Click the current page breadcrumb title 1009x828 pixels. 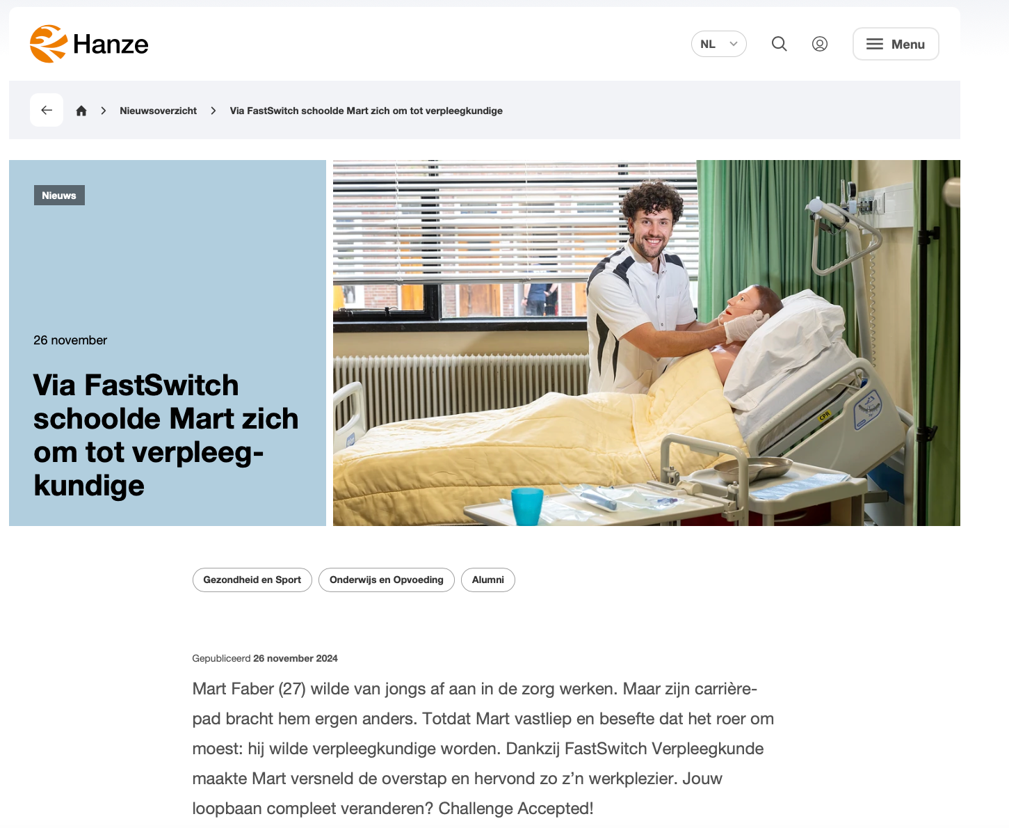pyautogui.click(x=366, y=111)
